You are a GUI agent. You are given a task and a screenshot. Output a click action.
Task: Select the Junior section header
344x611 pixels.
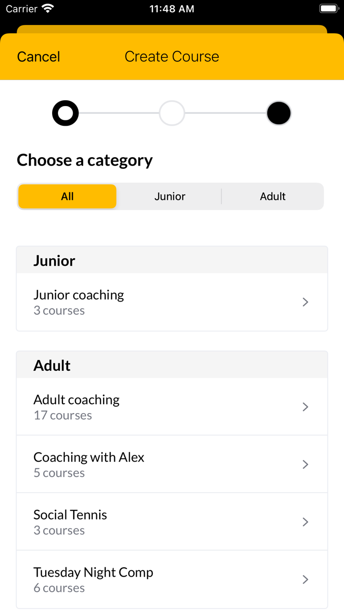click(x=54, y=260)
